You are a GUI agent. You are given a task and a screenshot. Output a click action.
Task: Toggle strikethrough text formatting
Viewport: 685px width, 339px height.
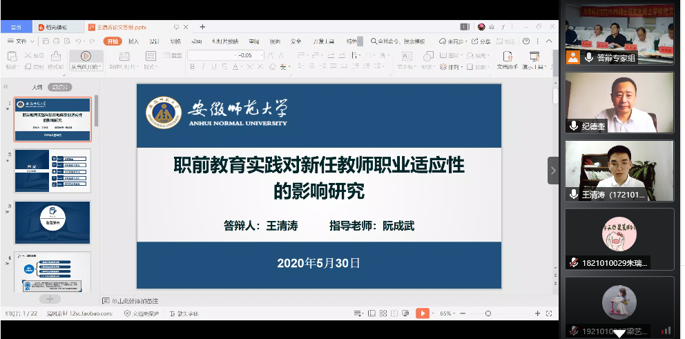click(224, 67)
